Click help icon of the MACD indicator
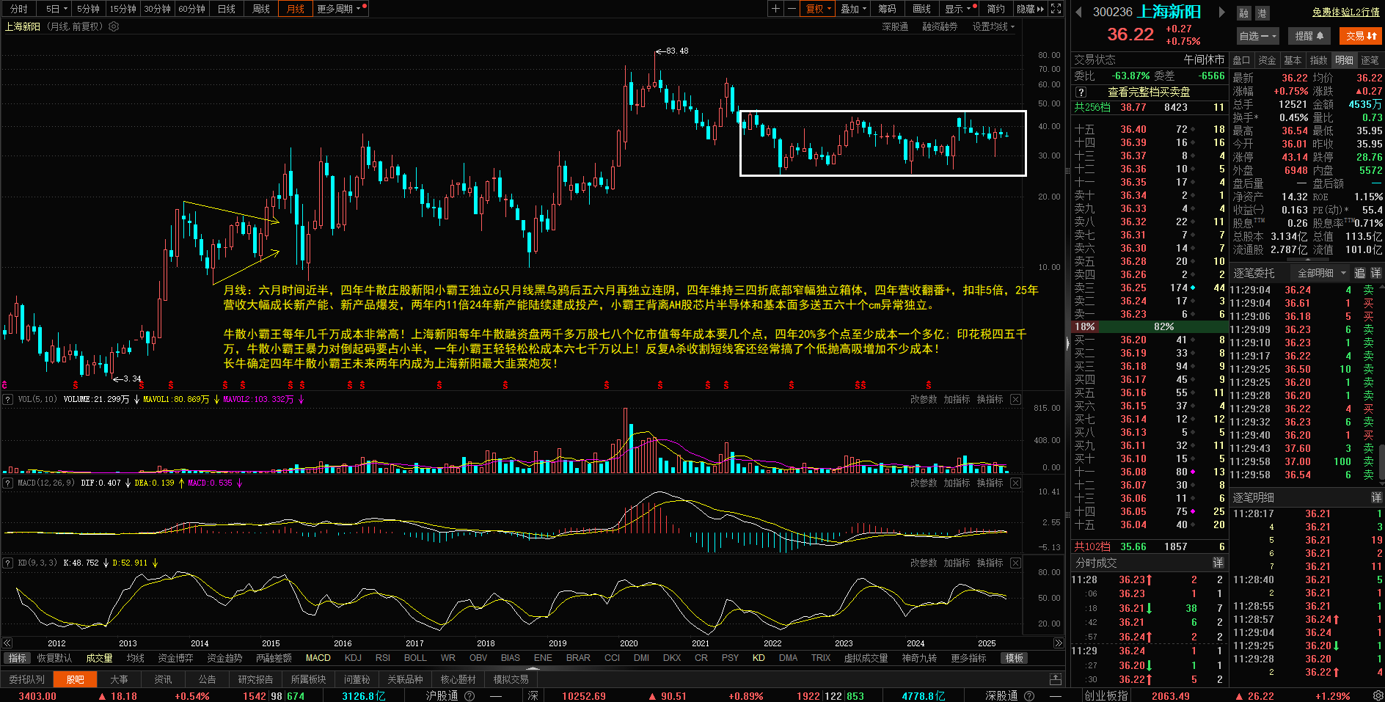The width and height of the screenshot is (1385, 702). pyautogui.click(x=7, y=483)
